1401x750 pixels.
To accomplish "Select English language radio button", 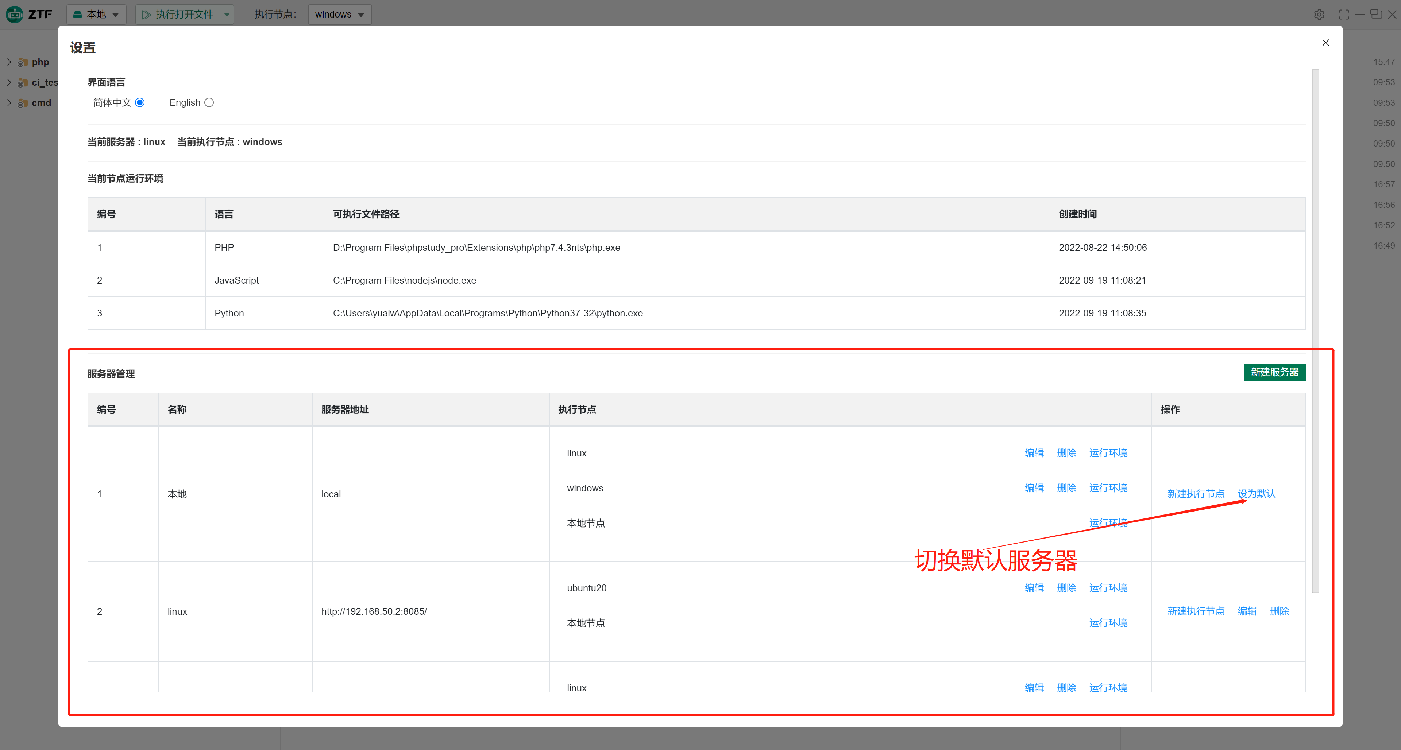I will coord(209,103).
